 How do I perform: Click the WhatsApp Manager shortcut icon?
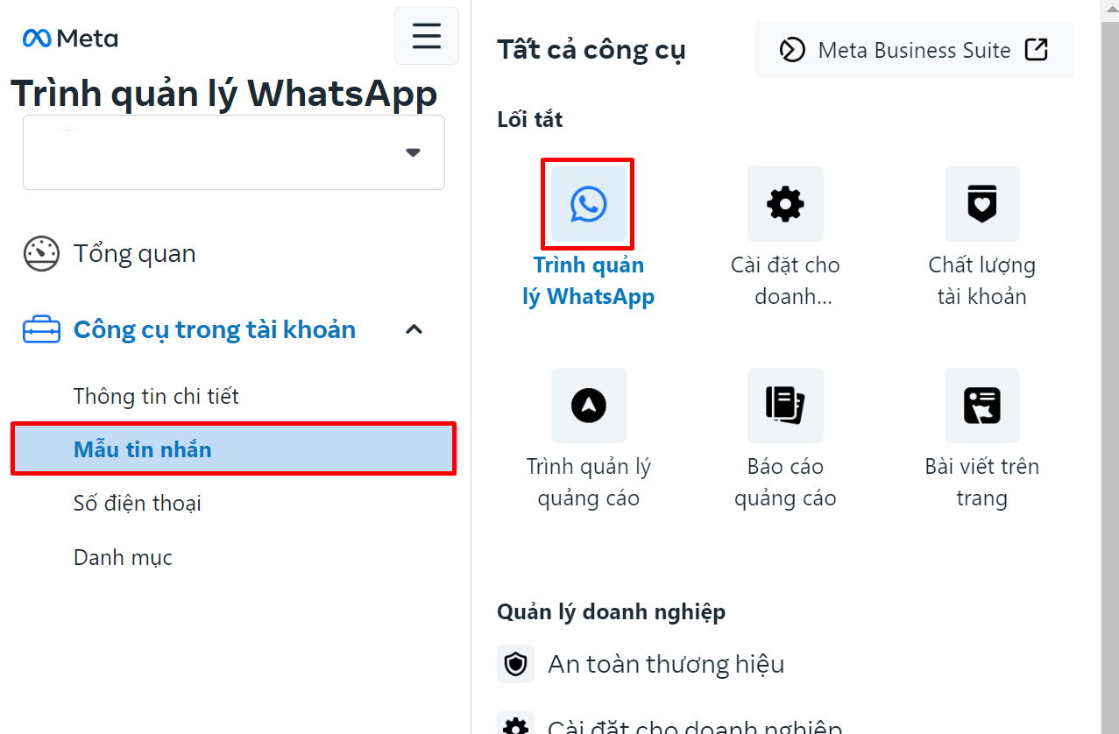click(588, 203)
